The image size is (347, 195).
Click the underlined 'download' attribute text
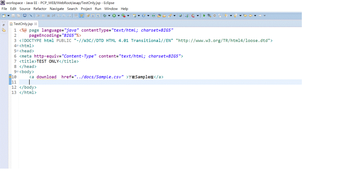click(46, 77)
